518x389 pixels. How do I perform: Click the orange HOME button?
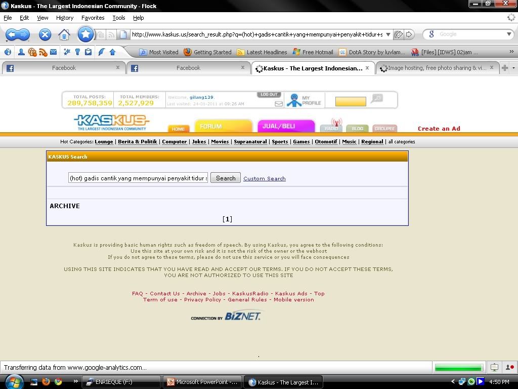tap(179, 129)
